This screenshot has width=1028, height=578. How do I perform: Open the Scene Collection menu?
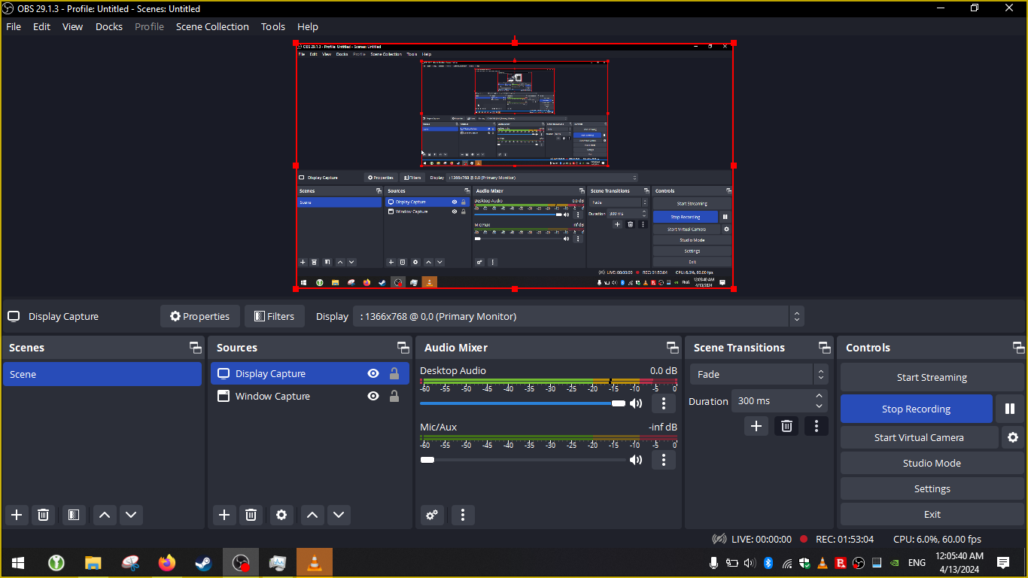212,26
